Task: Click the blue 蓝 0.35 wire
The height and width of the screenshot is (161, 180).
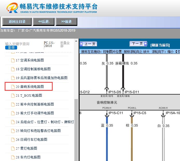Action: [107, 139]
